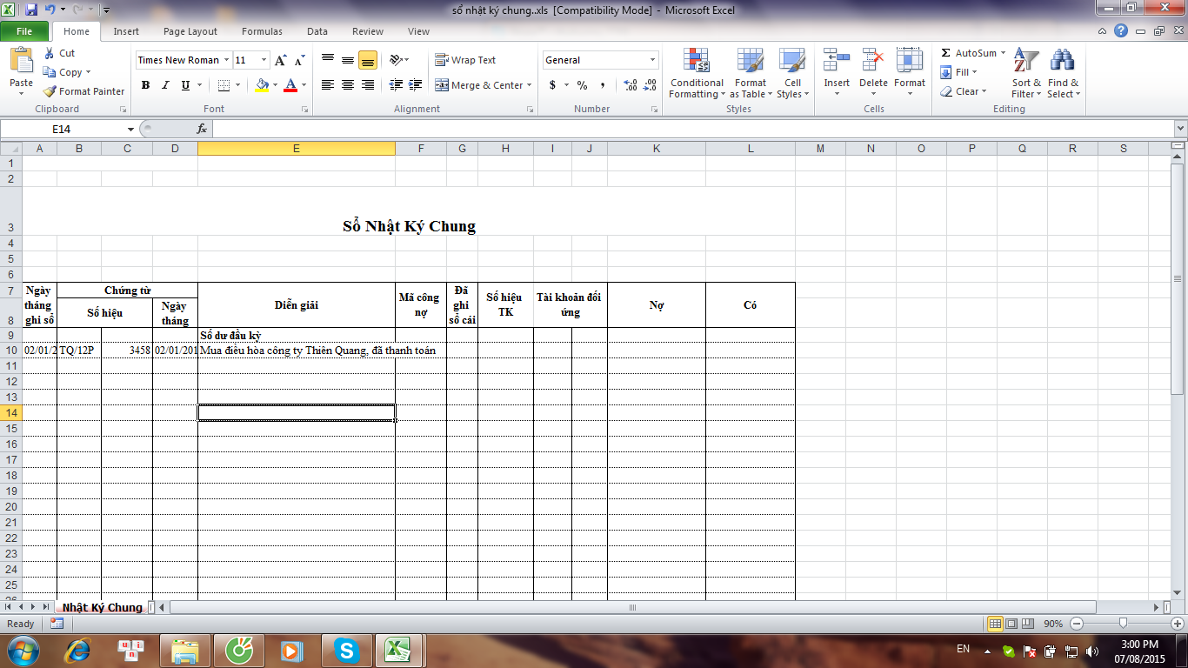Switch to the Data tab
This screenshot has width=1188, height=668.
(317, 31)
